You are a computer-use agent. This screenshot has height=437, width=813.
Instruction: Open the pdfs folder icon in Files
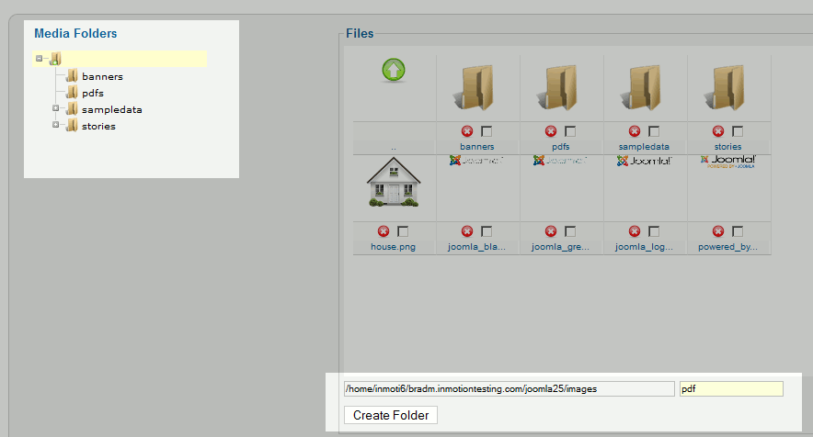(x=557, y=87)
